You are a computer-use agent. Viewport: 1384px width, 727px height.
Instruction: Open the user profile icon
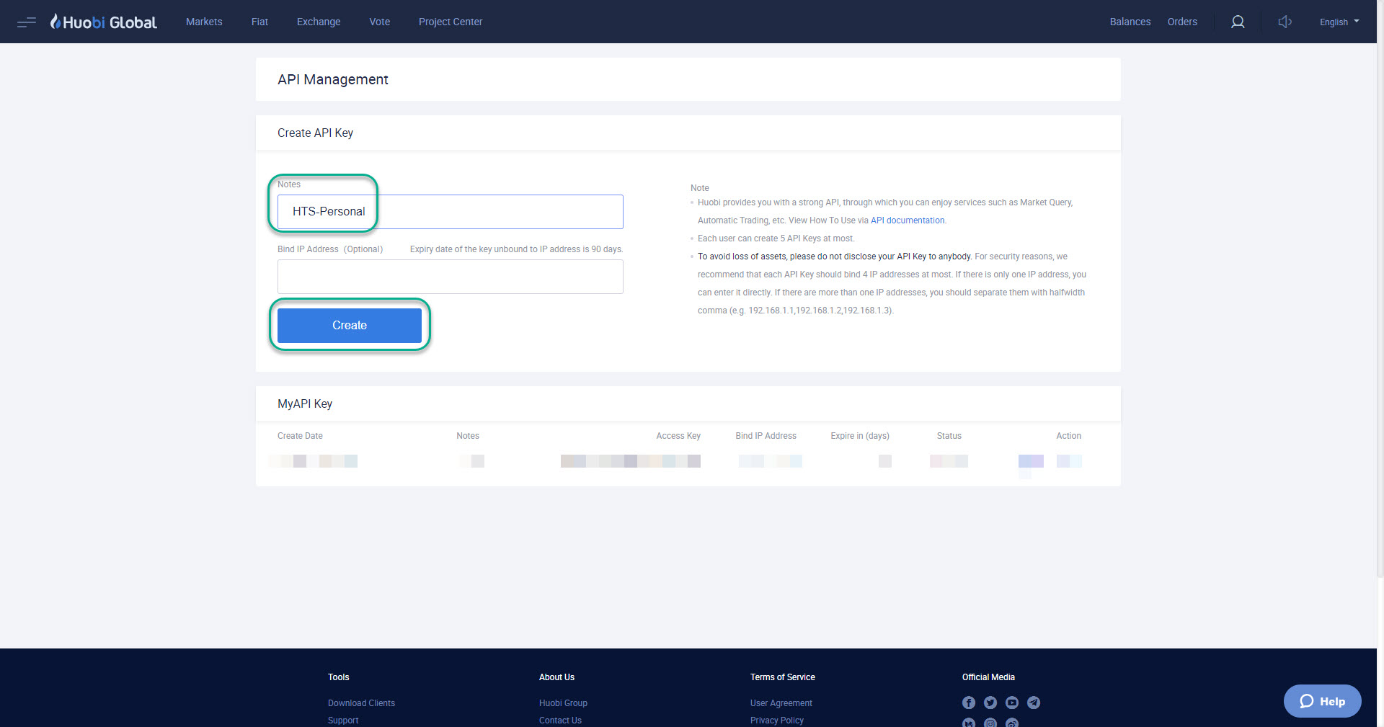click(1238, 22)
